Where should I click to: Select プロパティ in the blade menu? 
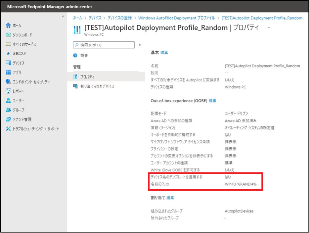[87, 77]
